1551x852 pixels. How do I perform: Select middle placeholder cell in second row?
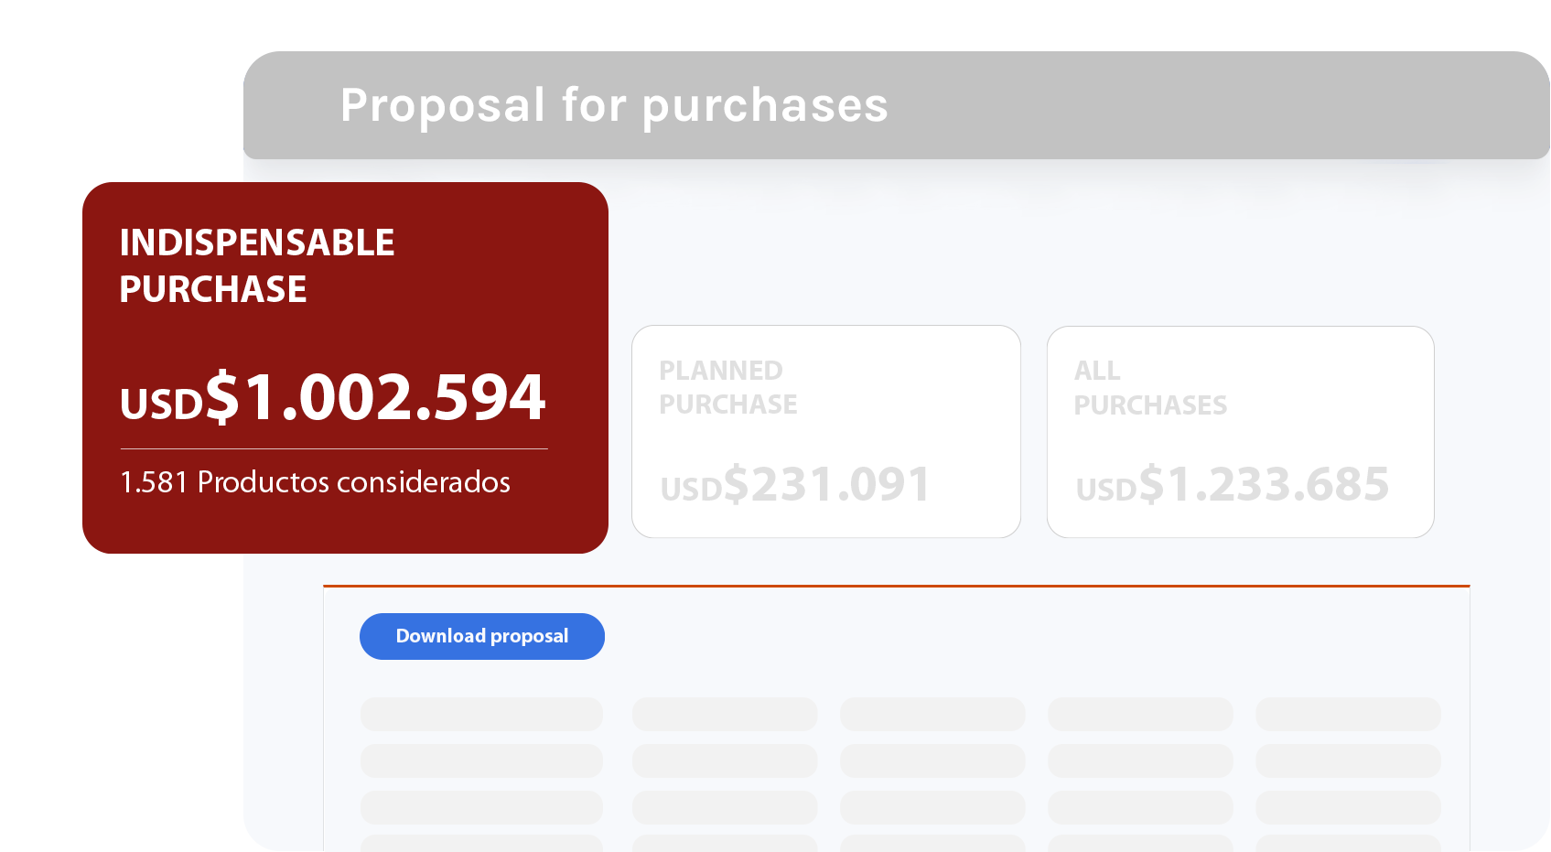[932, 760]
